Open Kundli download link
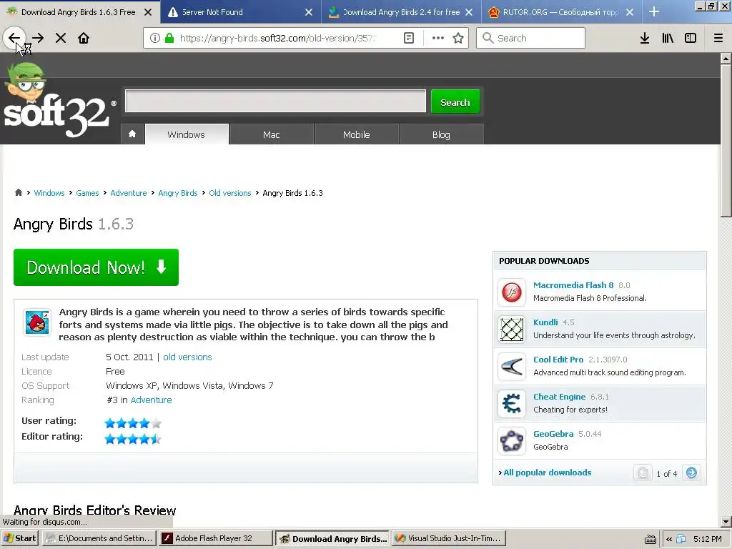The height and width of the screenshot is (549, 732). click(545, 322)
